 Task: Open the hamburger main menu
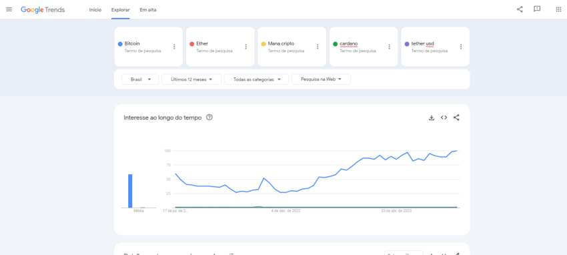(9, 9)
